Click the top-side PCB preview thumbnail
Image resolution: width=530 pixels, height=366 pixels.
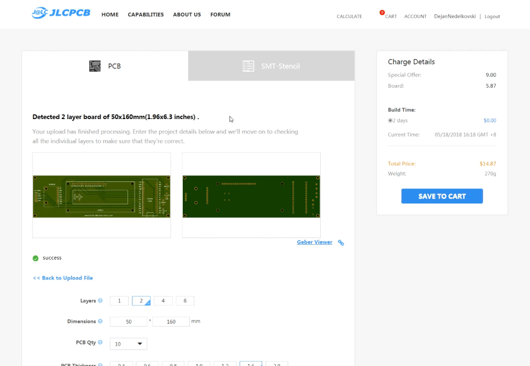(x=102, y=196)
